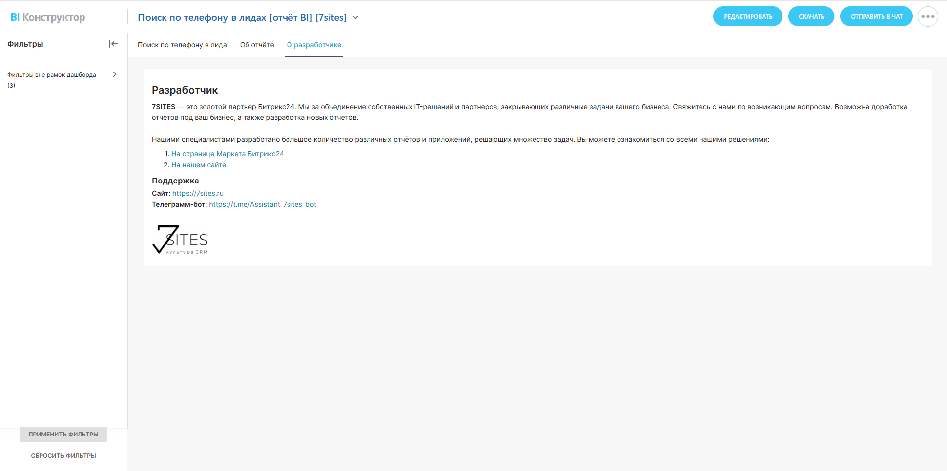Click the Разработчик heading
The width and height of the screenshot is (947, 471).
click(x=185, y=90)
